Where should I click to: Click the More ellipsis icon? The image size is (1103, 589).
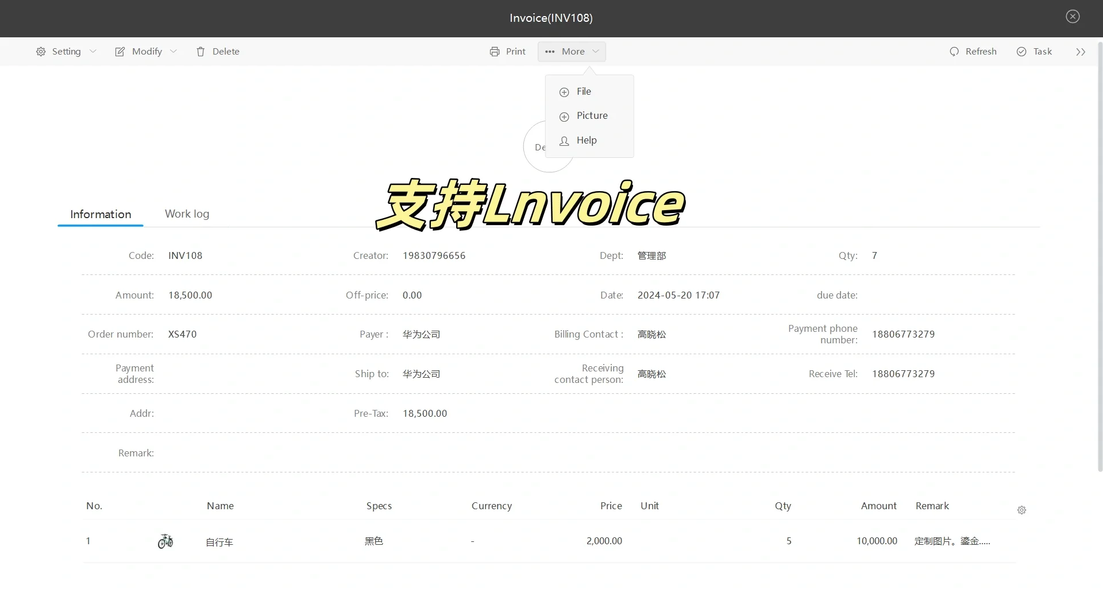tap(549, 51)
